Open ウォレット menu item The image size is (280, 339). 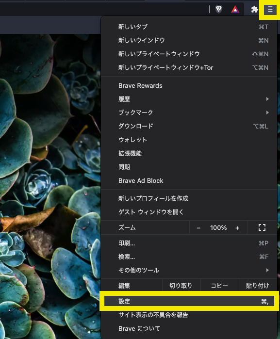coord(189,140)
